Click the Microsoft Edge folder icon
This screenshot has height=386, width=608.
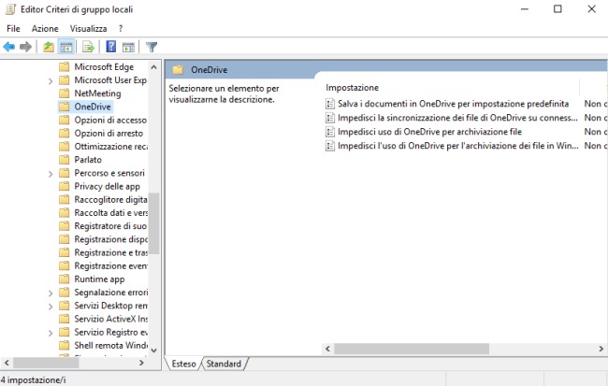64,66
